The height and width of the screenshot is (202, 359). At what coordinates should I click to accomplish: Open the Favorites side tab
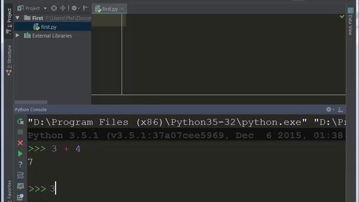9,191
